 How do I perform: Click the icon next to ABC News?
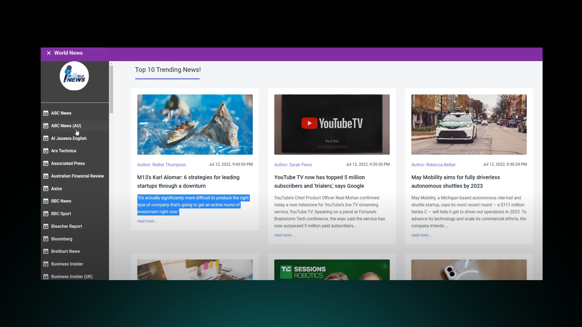[46, 113]
